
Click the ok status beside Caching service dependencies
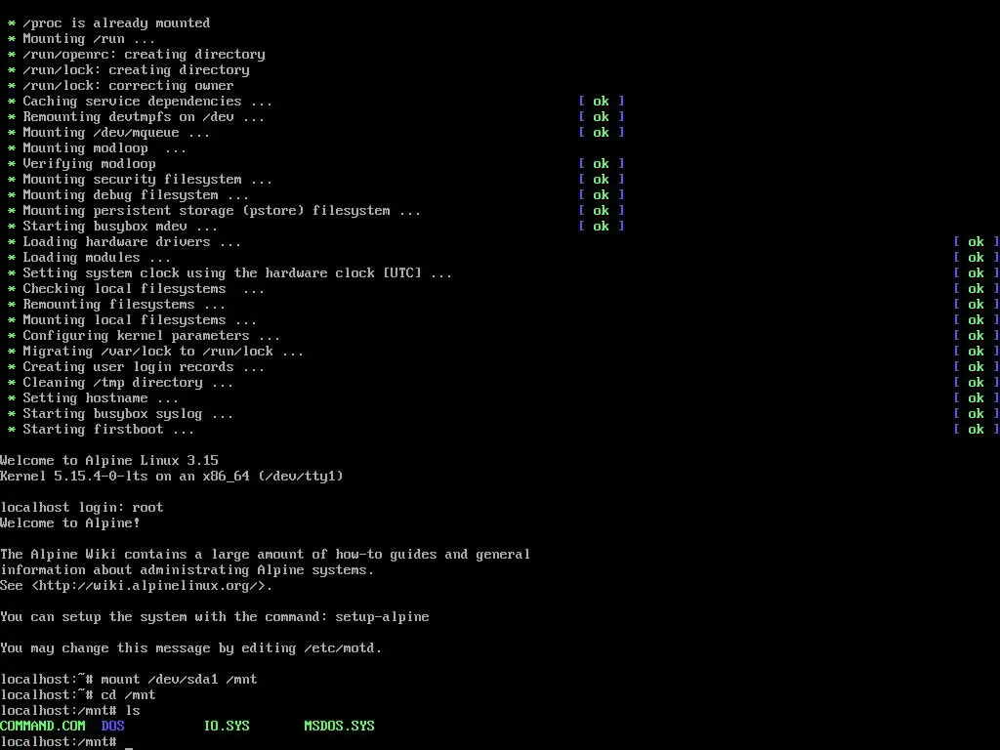[x=602, y=101]
